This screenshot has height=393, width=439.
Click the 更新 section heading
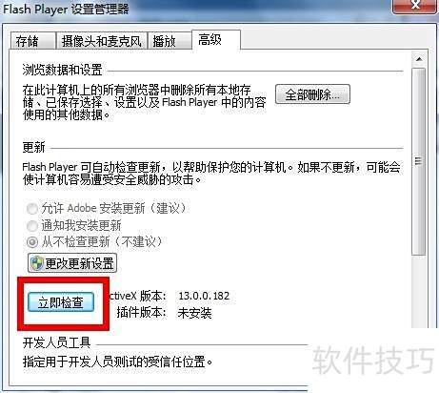33,148
